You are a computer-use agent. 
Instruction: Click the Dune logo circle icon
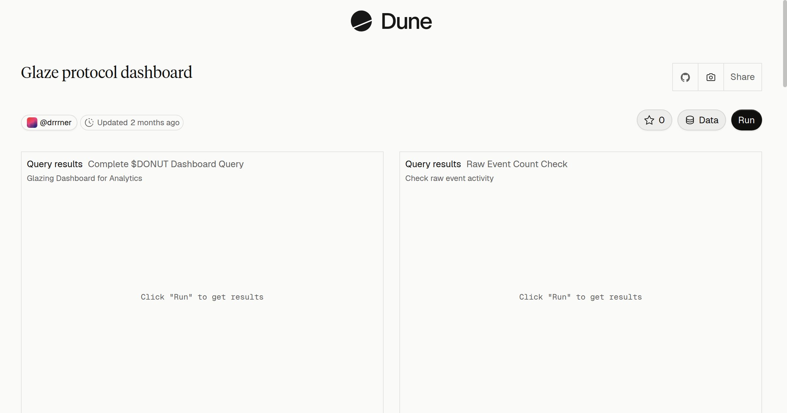point(361,21)
